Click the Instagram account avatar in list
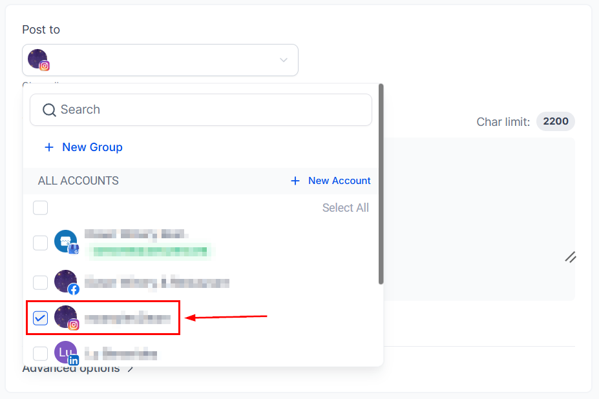599x399 pixels. tap(66, 318)
